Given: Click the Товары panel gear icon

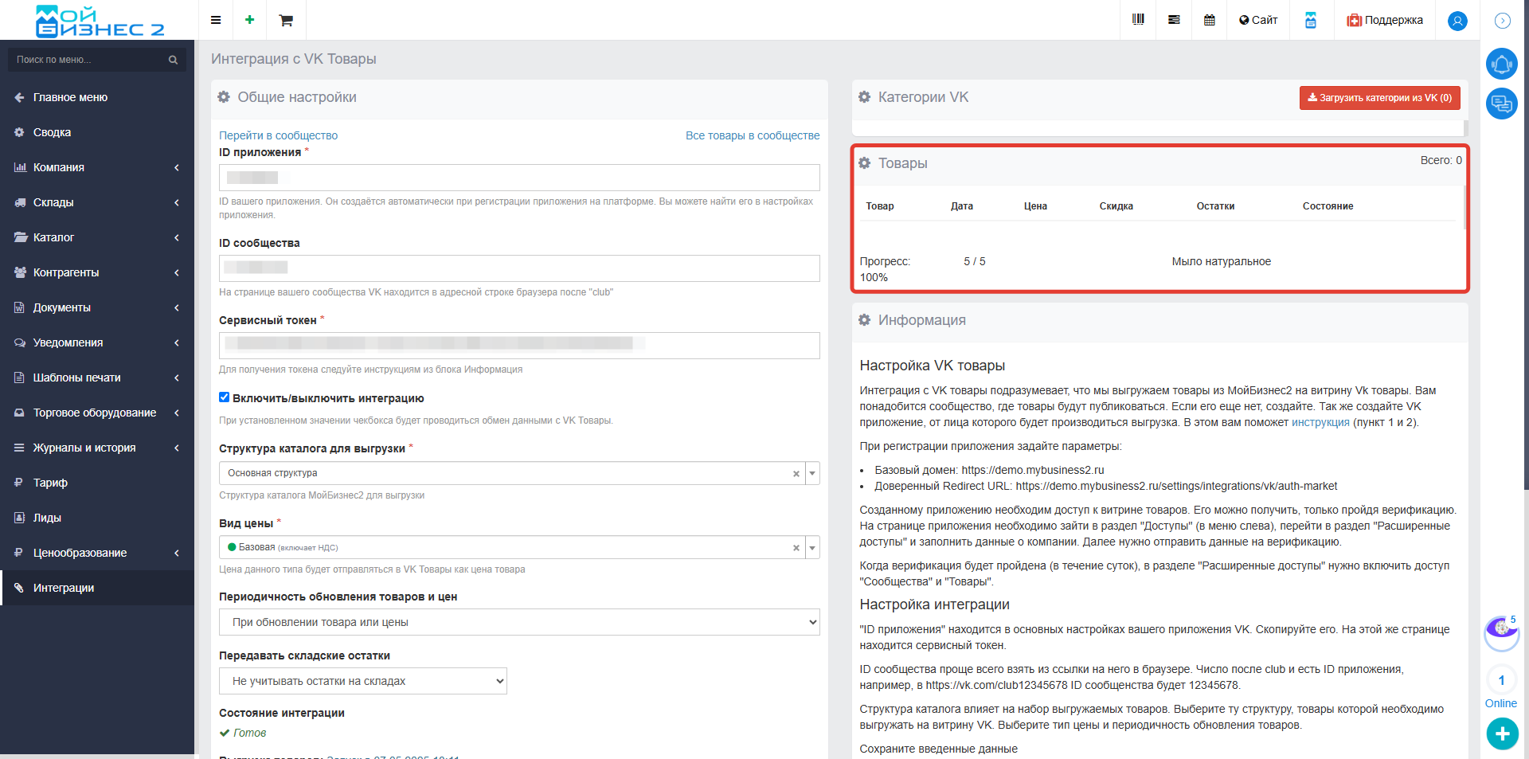Looking at the screenshot, I should pyautogui.click(x=865, y=162).
